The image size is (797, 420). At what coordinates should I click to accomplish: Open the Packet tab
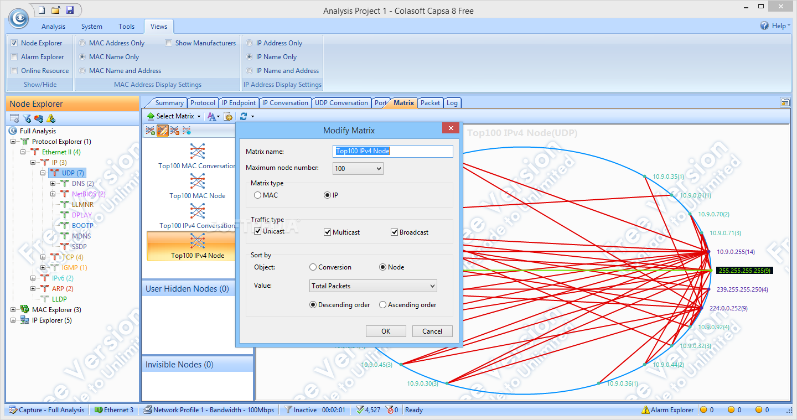(430, 103)
